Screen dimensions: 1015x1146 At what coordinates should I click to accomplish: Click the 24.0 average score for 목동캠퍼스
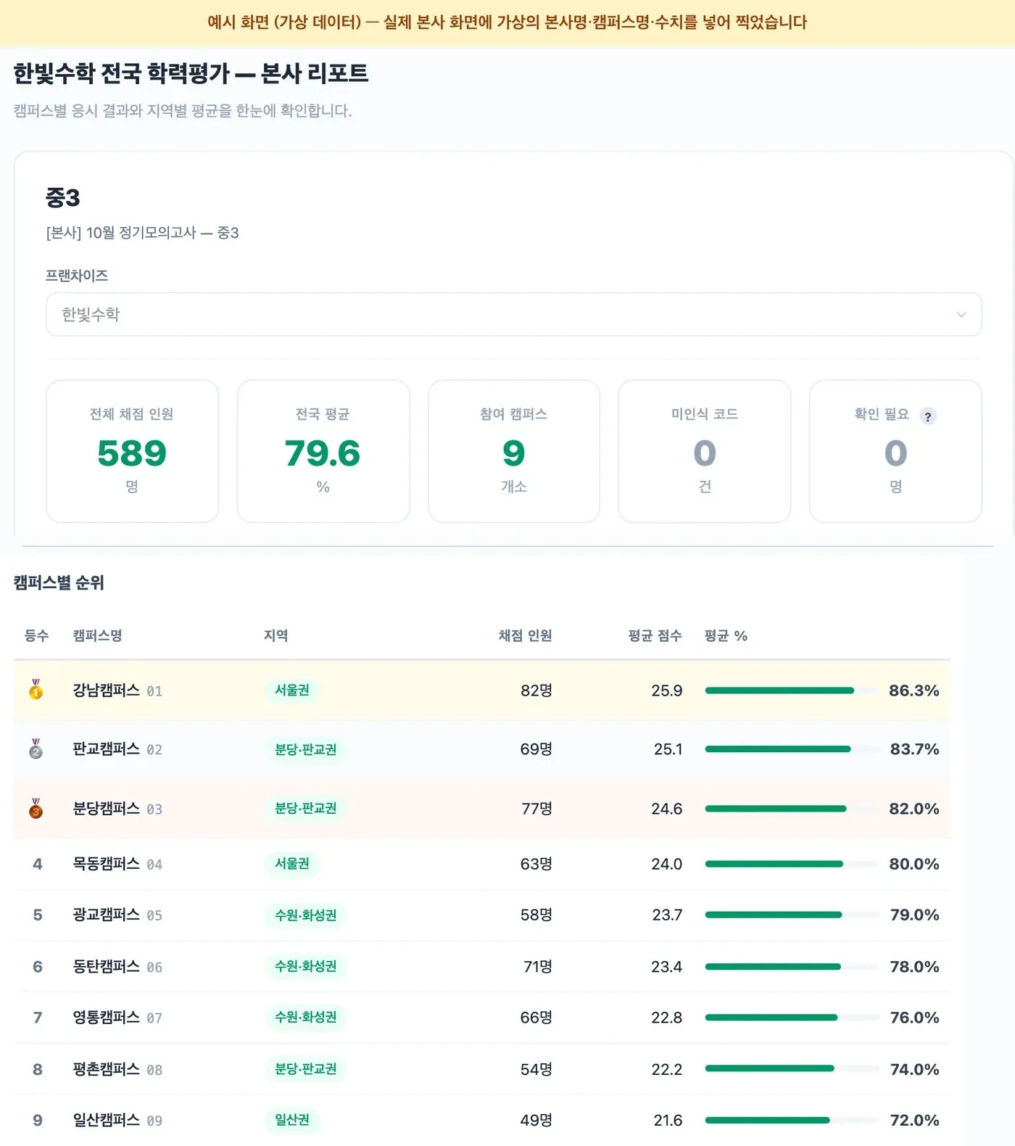point(667,864)
